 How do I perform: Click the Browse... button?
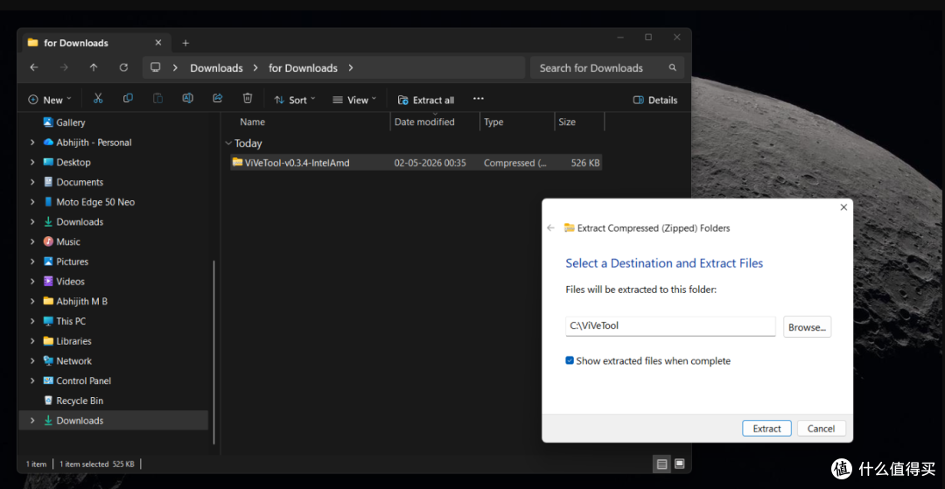(x=807, y=326)
